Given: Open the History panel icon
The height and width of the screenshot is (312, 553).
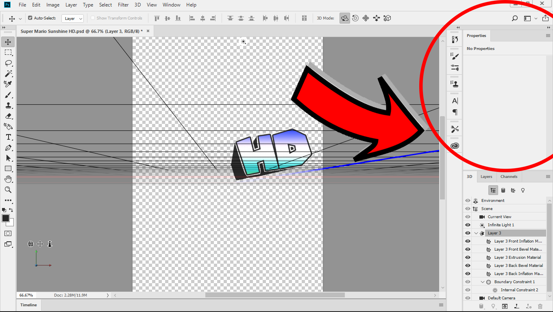Looking at the screenshot, I should pyautogui.click(x=455, y=40).
